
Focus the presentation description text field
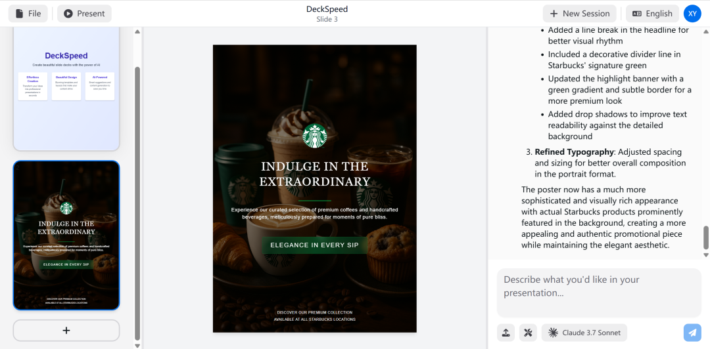(x=599, y=293)
